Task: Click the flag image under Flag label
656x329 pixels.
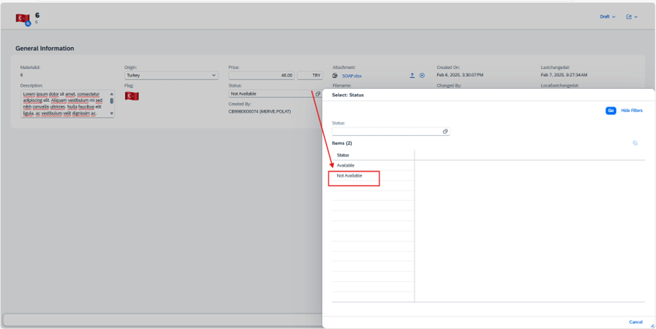Action: [132, 96]
